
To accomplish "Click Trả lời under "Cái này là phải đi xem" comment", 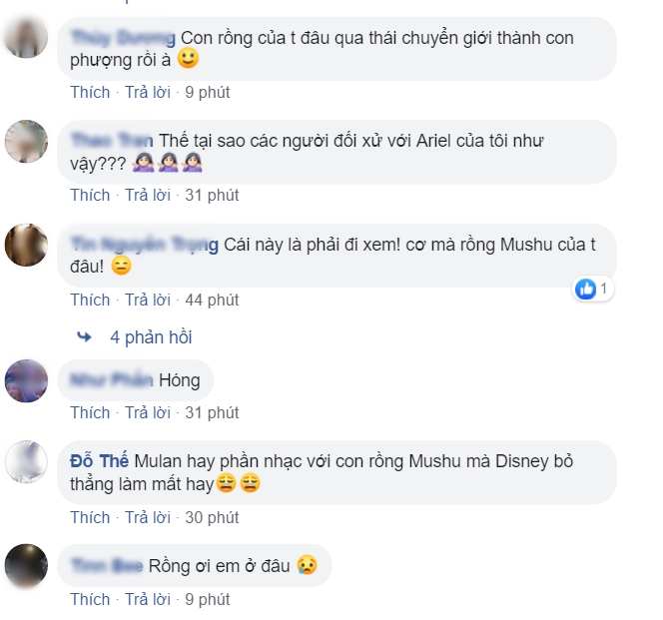I will pos(148,300).
